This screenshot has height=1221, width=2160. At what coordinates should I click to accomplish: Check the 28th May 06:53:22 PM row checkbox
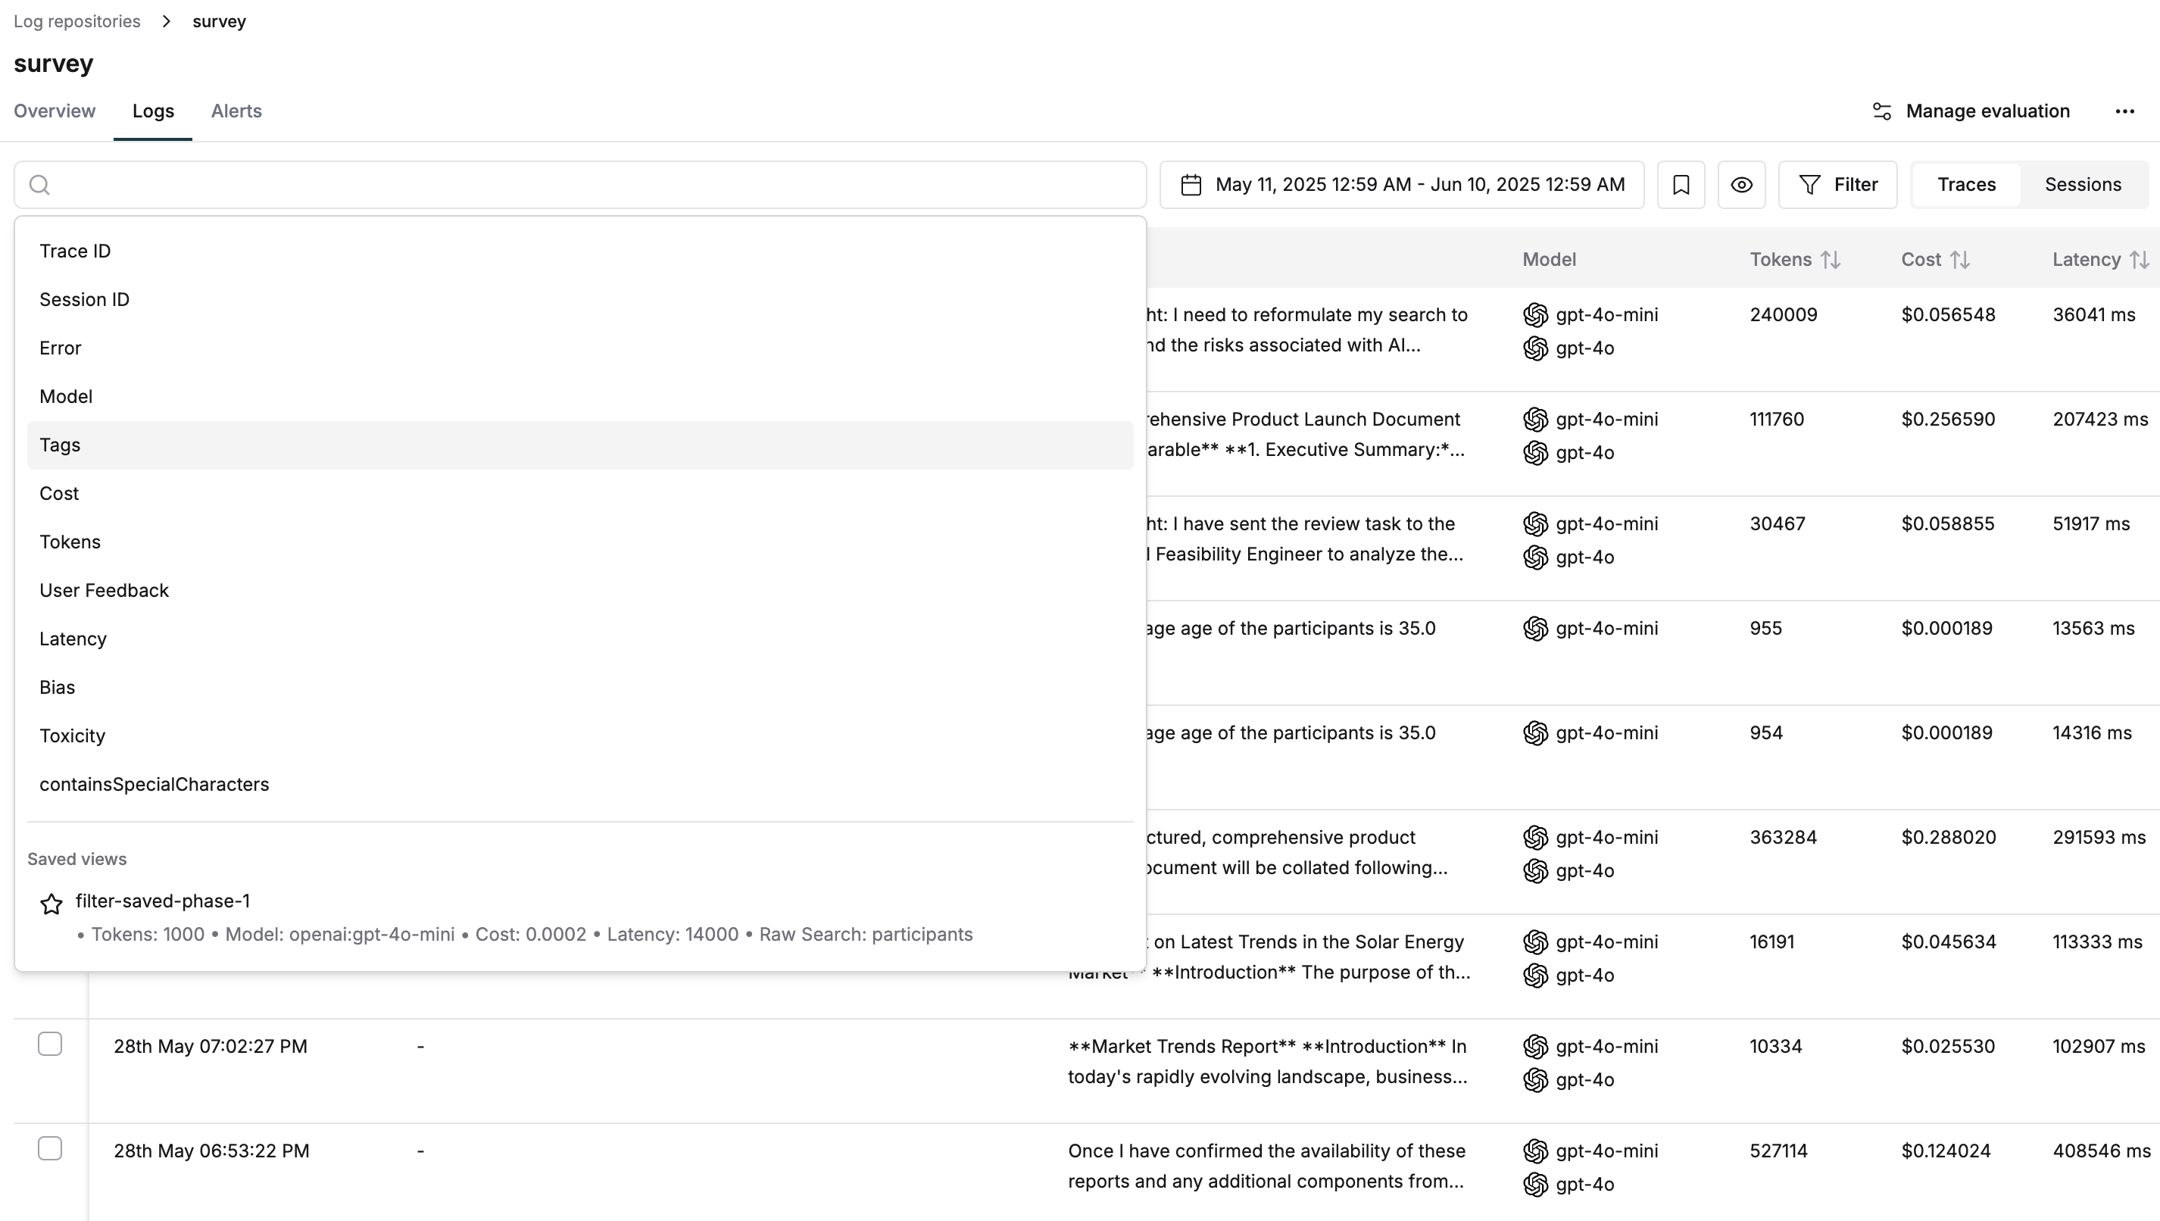point(50,1148)
